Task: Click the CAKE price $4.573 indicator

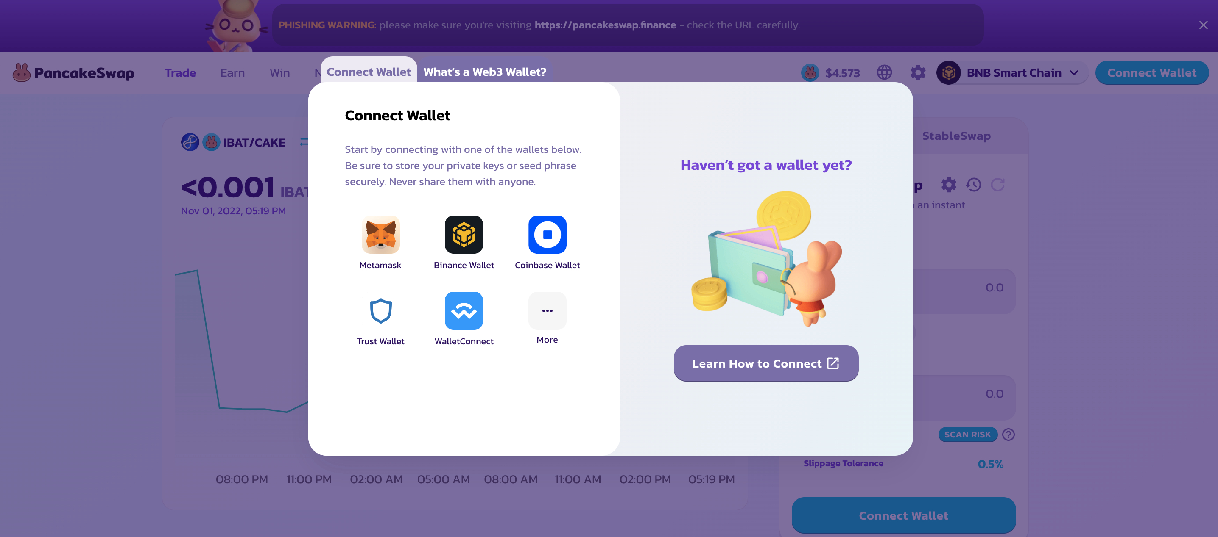Action: tap(830, 73)
